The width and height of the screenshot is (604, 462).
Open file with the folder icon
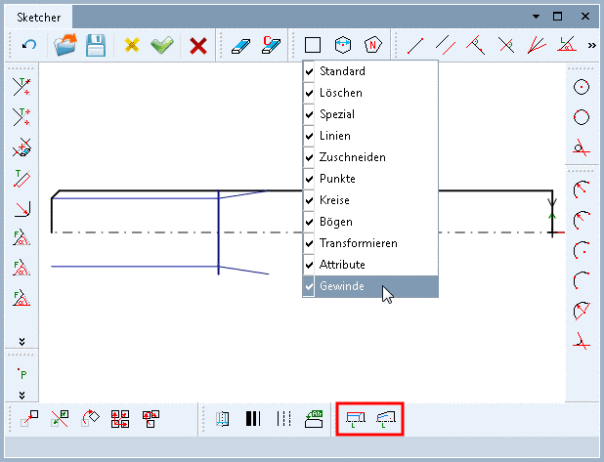point(65,45)
